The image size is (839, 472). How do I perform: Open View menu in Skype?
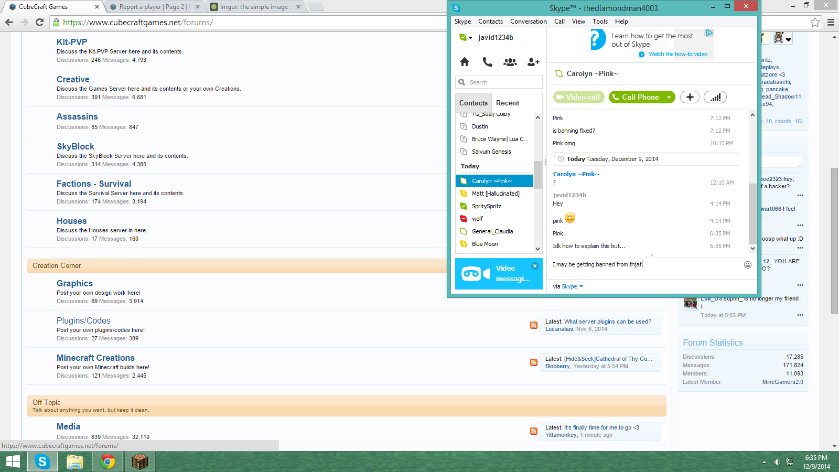(578, 22)
